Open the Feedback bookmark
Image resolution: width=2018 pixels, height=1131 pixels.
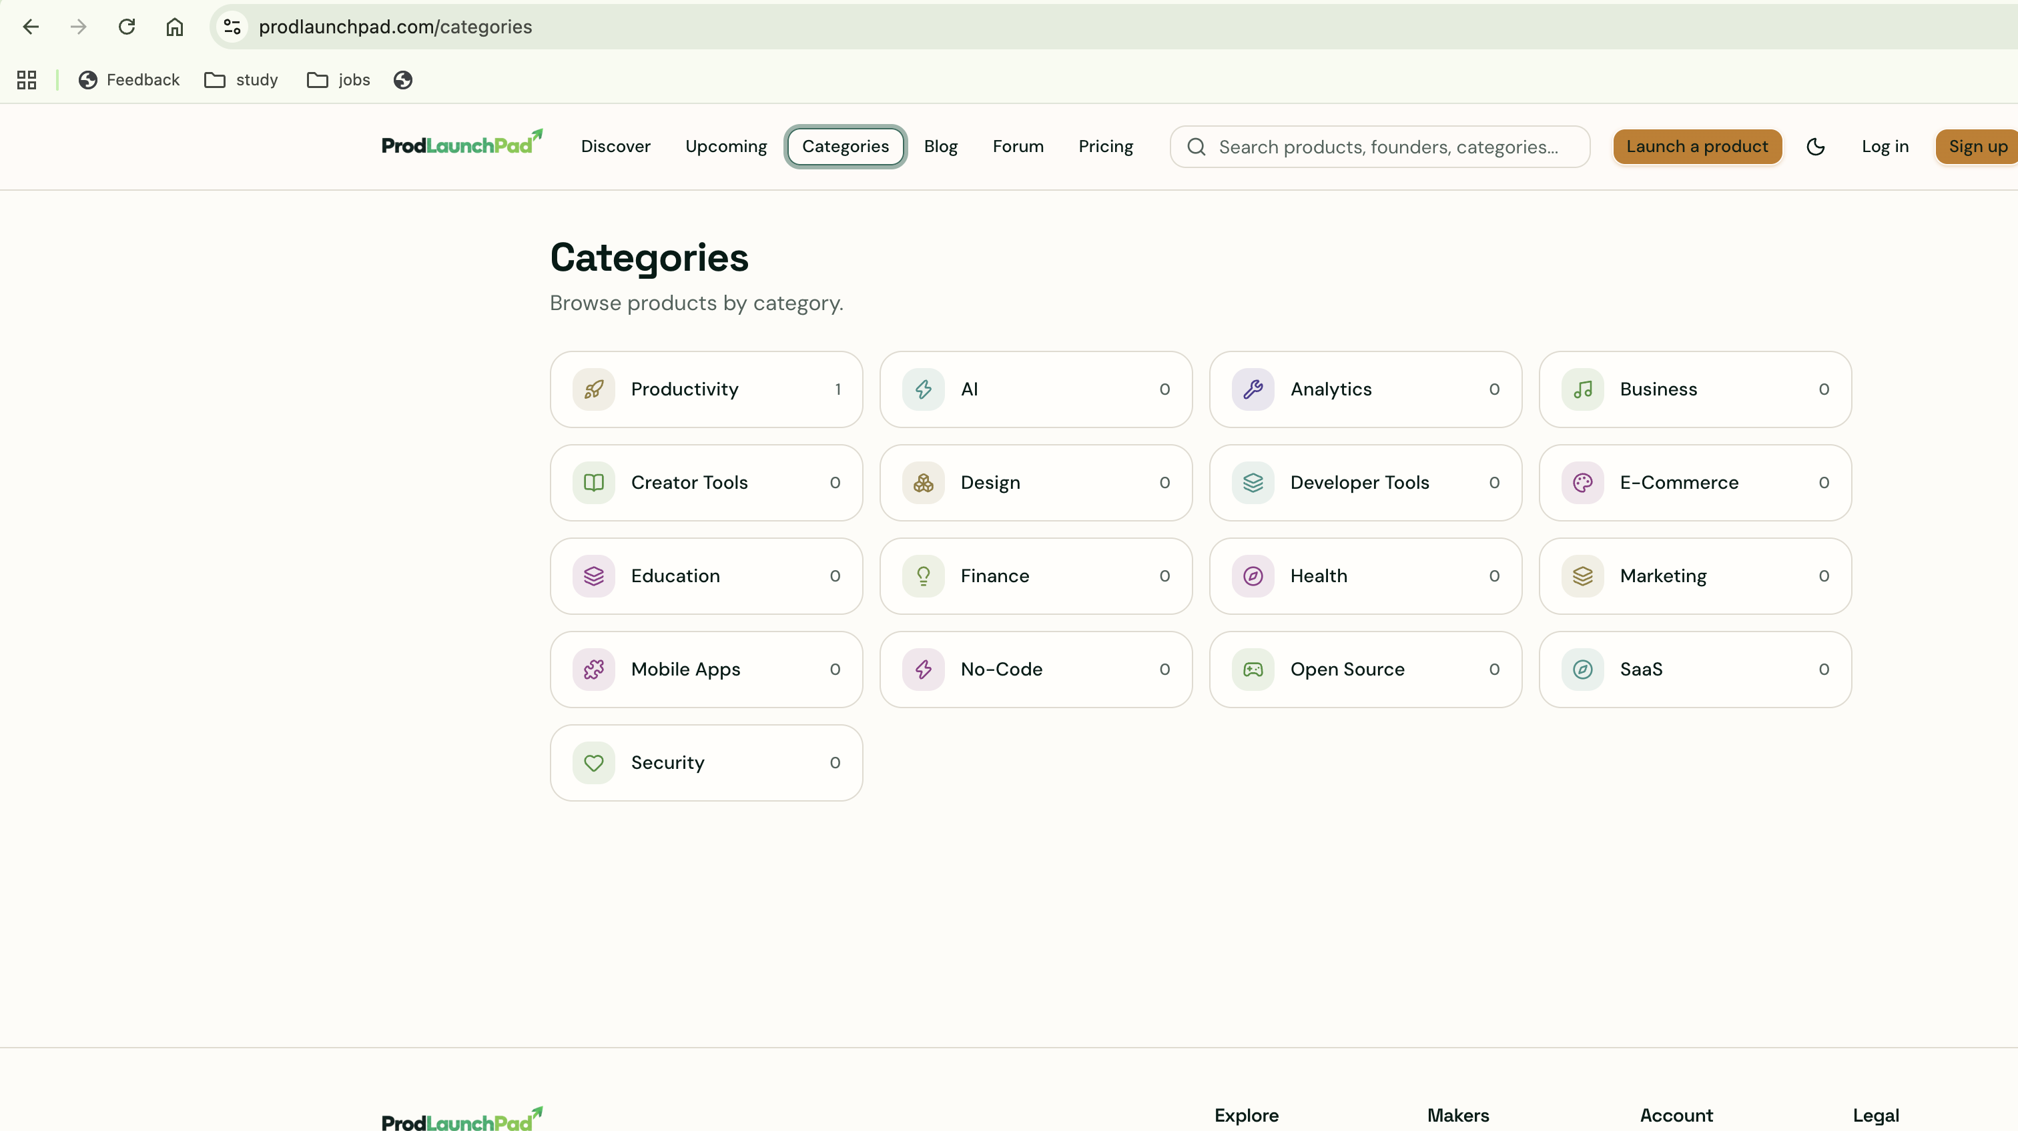click(x=129, y=80)
